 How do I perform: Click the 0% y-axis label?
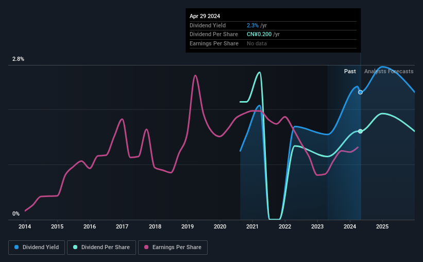click(x=16, y=214)
